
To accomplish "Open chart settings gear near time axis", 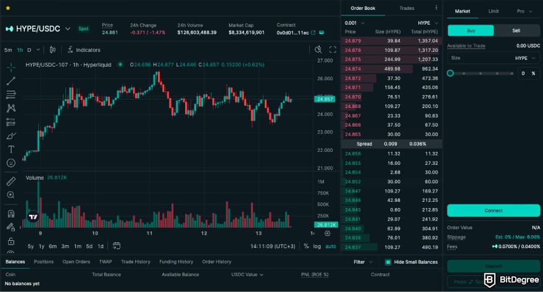I will point(327,233).
